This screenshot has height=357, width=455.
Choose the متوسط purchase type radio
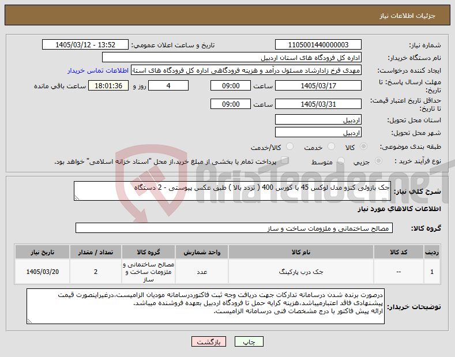coord(341,161)
